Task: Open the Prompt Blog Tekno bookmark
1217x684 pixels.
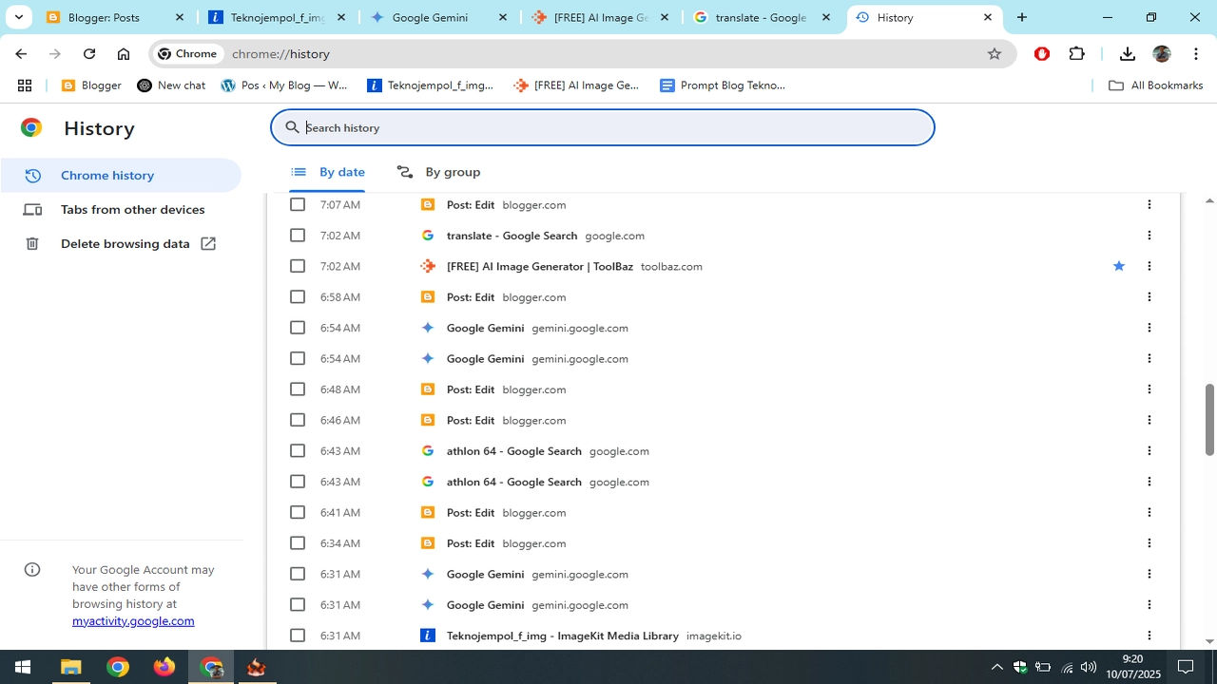Action: point(723,85)
